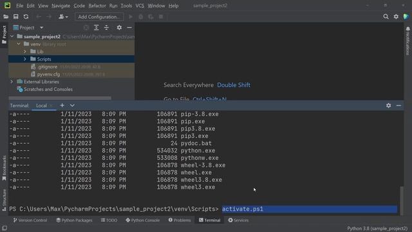Toggle the Bookmarks sidebar tab
The width and height of the screenshot is (412, 232).
click(4, 168)
